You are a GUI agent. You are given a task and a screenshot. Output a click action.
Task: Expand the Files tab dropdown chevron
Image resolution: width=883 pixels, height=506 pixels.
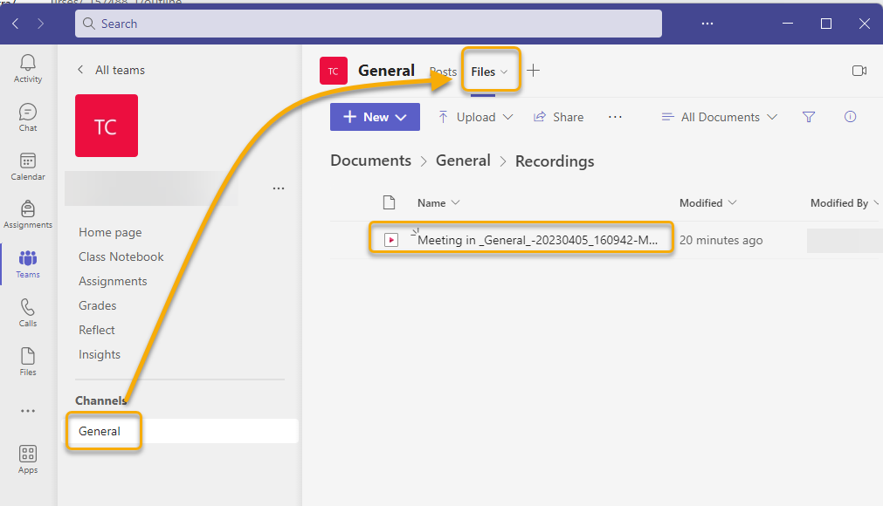click(504, 72)
